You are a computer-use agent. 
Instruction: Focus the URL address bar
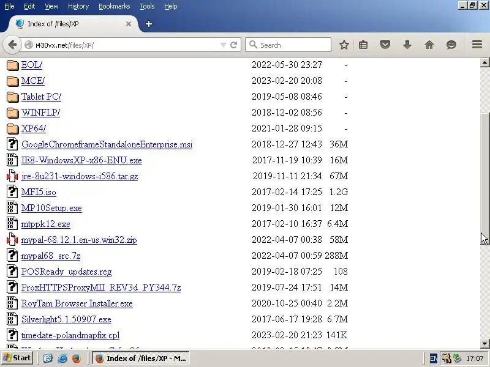[125, 45]
